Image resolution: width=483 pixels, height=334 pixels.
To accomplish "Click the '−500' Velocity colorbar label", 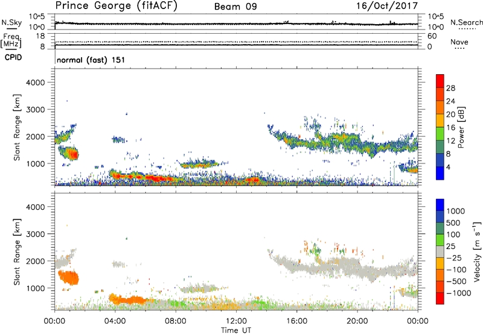I will [x=456, y=282].
